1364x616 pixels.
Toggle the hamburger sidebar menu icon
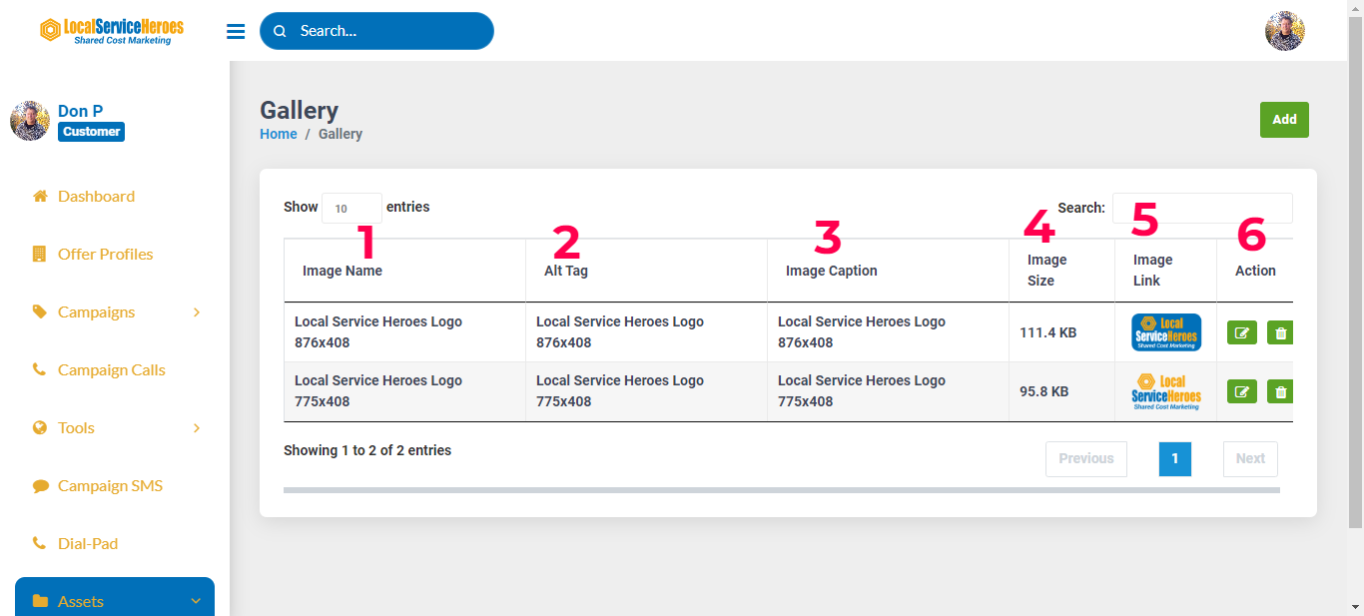pos(236,31)
